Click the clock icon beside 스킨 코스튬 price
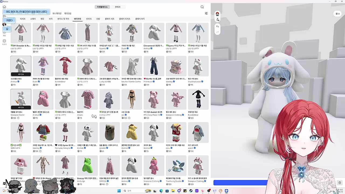 (129, 118)
